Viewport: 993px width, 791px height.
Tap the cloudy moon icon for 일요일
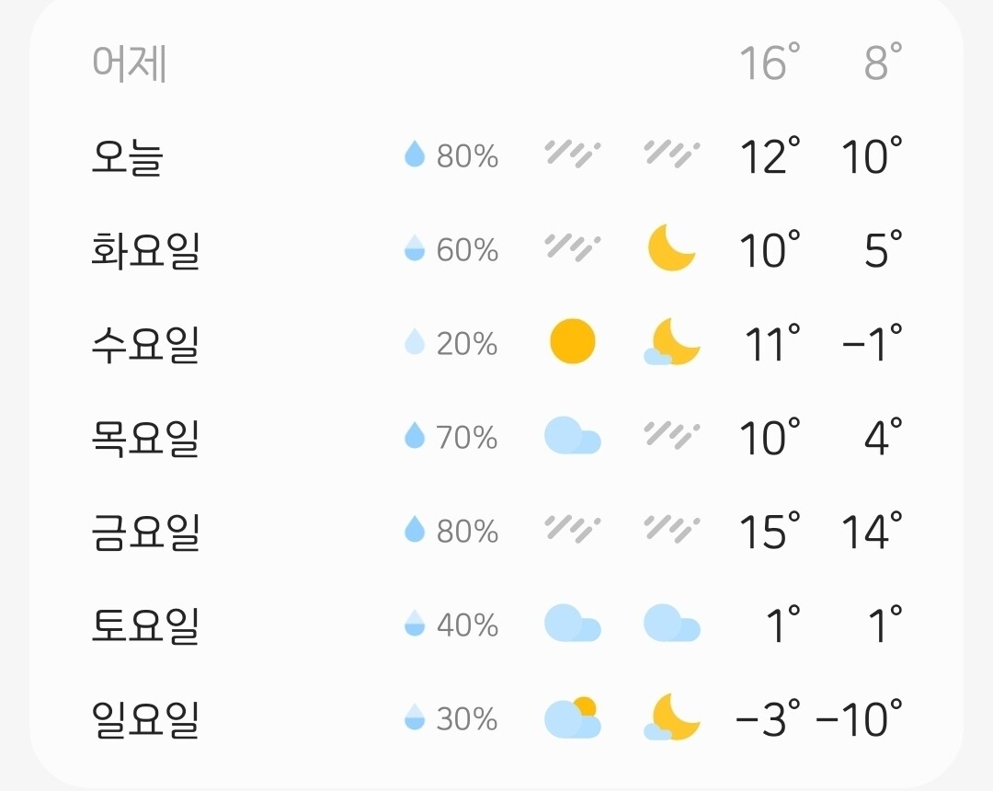[671, 717]
